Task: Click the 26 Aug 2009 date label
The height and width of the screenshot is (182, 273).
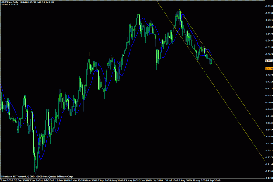Action: (x=199, y=180)
